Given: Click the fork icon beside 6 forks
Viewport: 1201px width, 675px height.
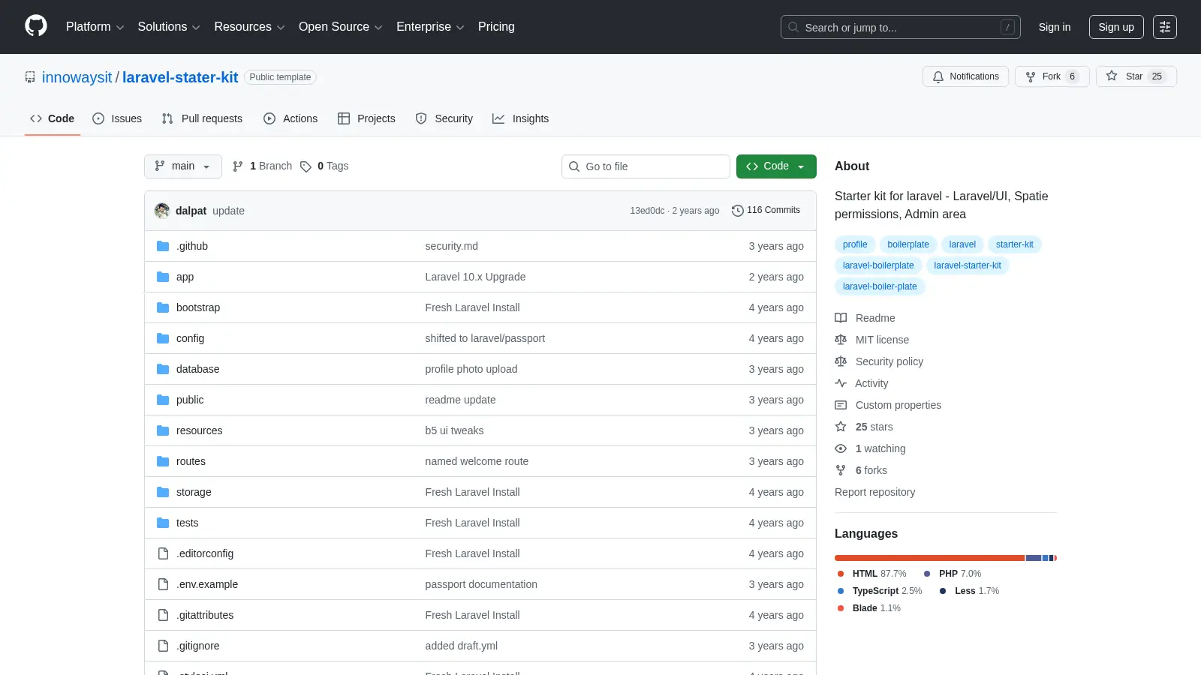Looking at the screenshot, I should [841, 470].
